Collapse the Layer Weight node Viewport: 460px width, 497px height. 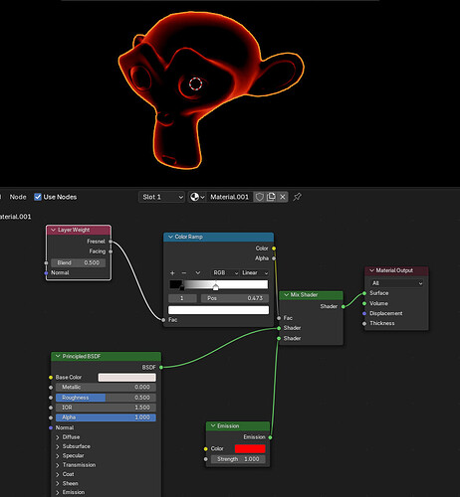pyautogui.click(x=53, y=230)
